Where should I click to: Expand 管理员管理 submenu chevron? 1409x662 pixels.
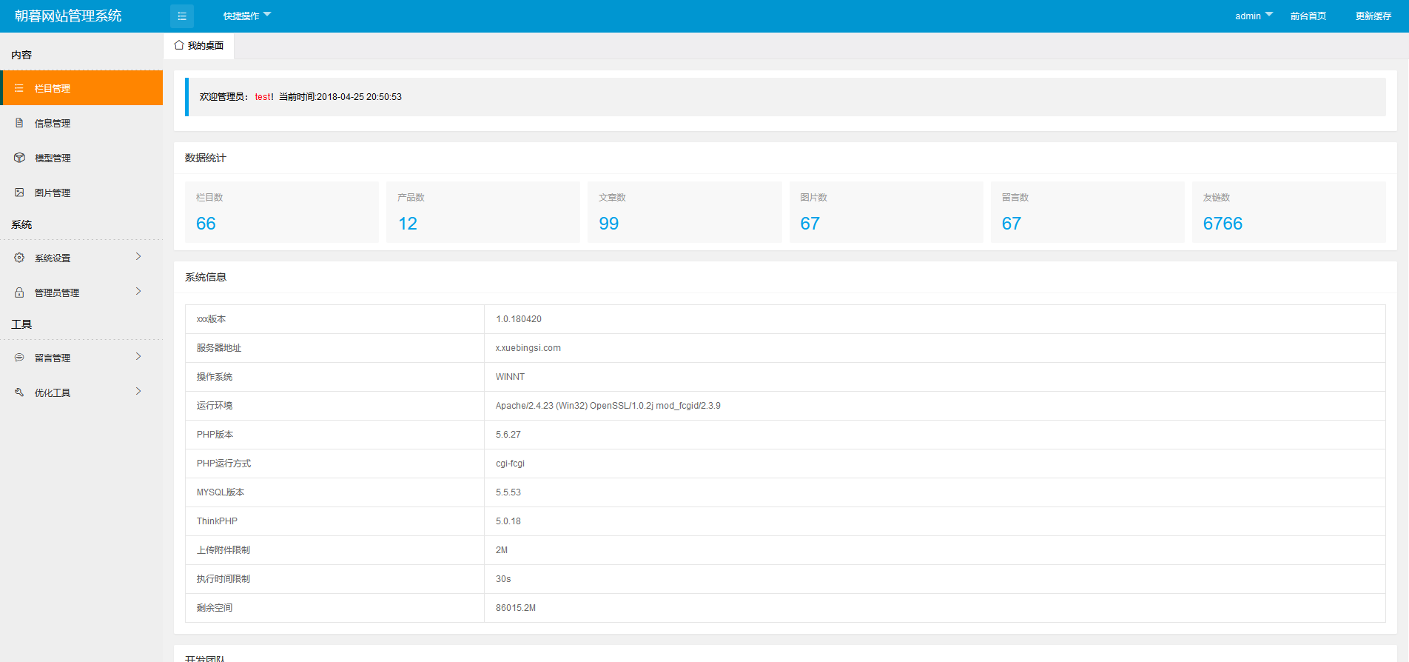pos(138,291)
